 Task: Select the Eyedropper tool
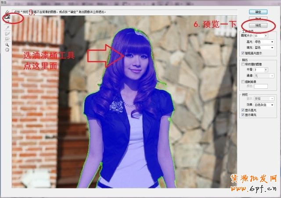[x=7, y=28]
